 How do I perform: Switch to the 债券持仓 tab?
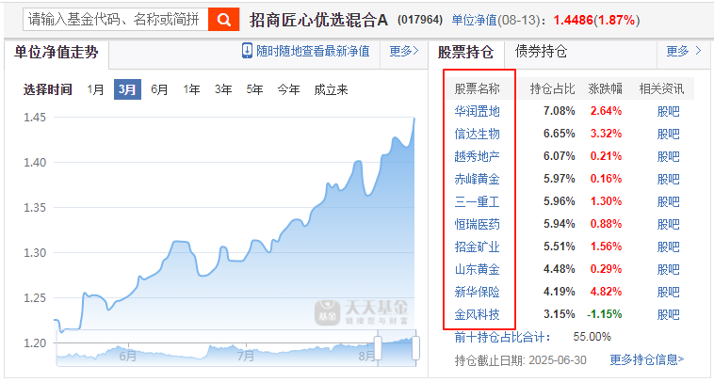tap(541, 52)
